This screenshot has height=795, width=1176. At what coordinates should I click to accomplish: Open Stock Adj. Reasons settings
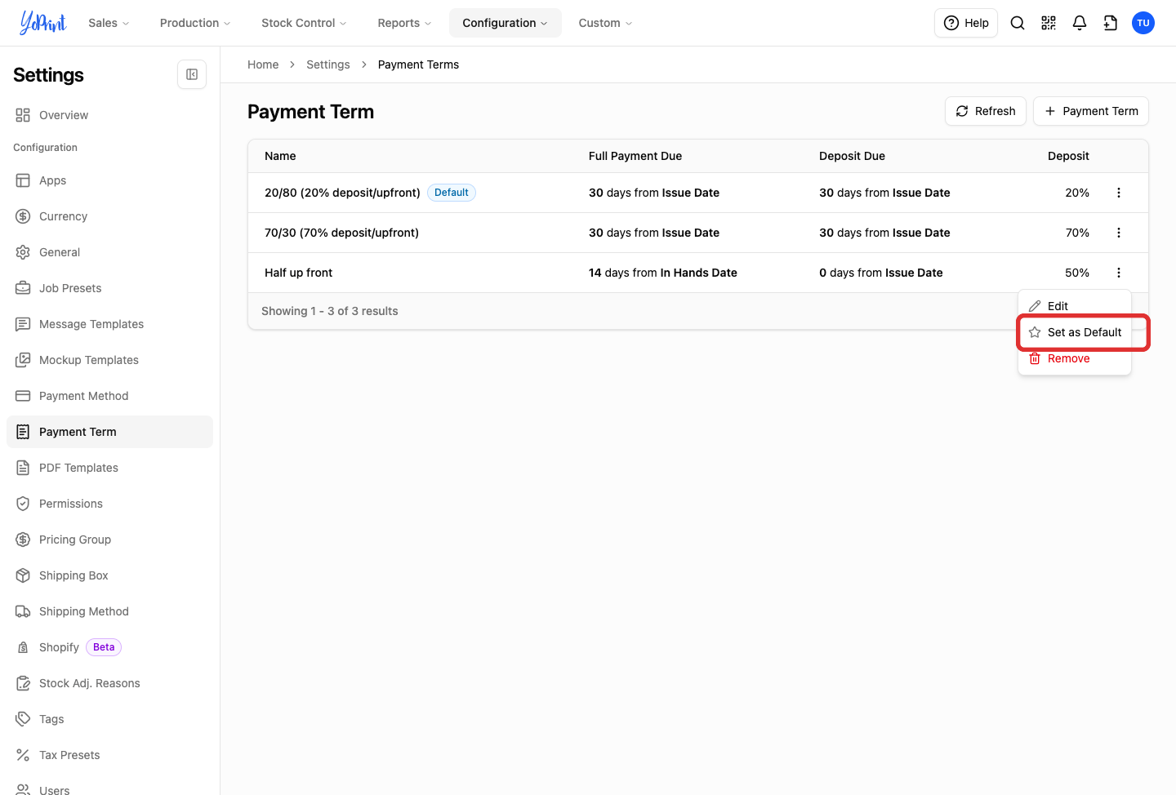coord(109,683)
